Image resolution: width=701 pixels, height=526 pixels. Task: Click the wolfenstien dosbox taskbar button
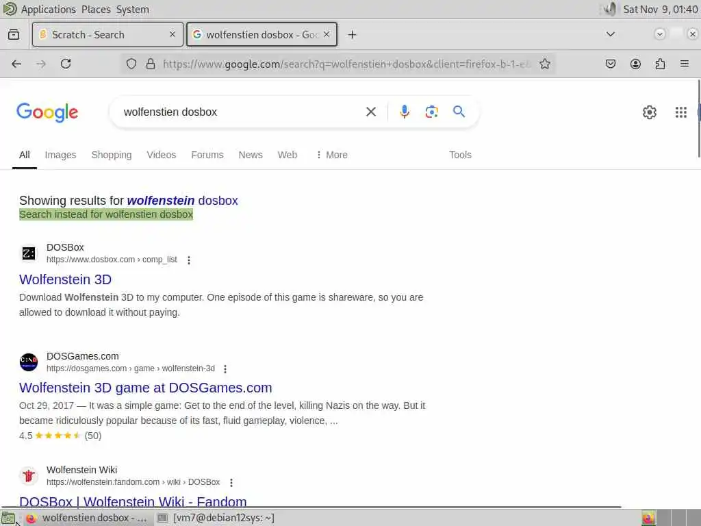[x=86, y=518]
